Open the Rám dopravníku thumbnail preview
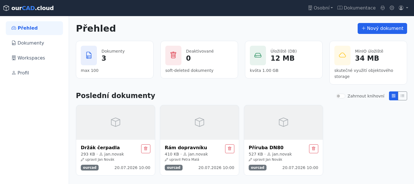Viewport: 414px width, 184px height. [x=200, y=122]
